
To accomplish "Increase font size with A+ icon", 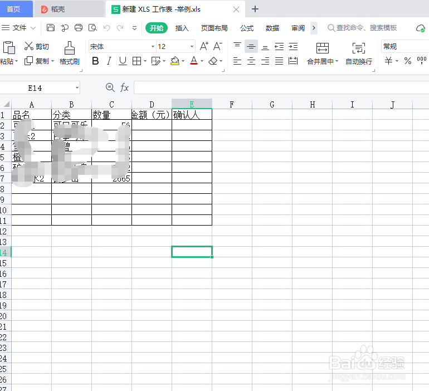I will tap(204, 46).
